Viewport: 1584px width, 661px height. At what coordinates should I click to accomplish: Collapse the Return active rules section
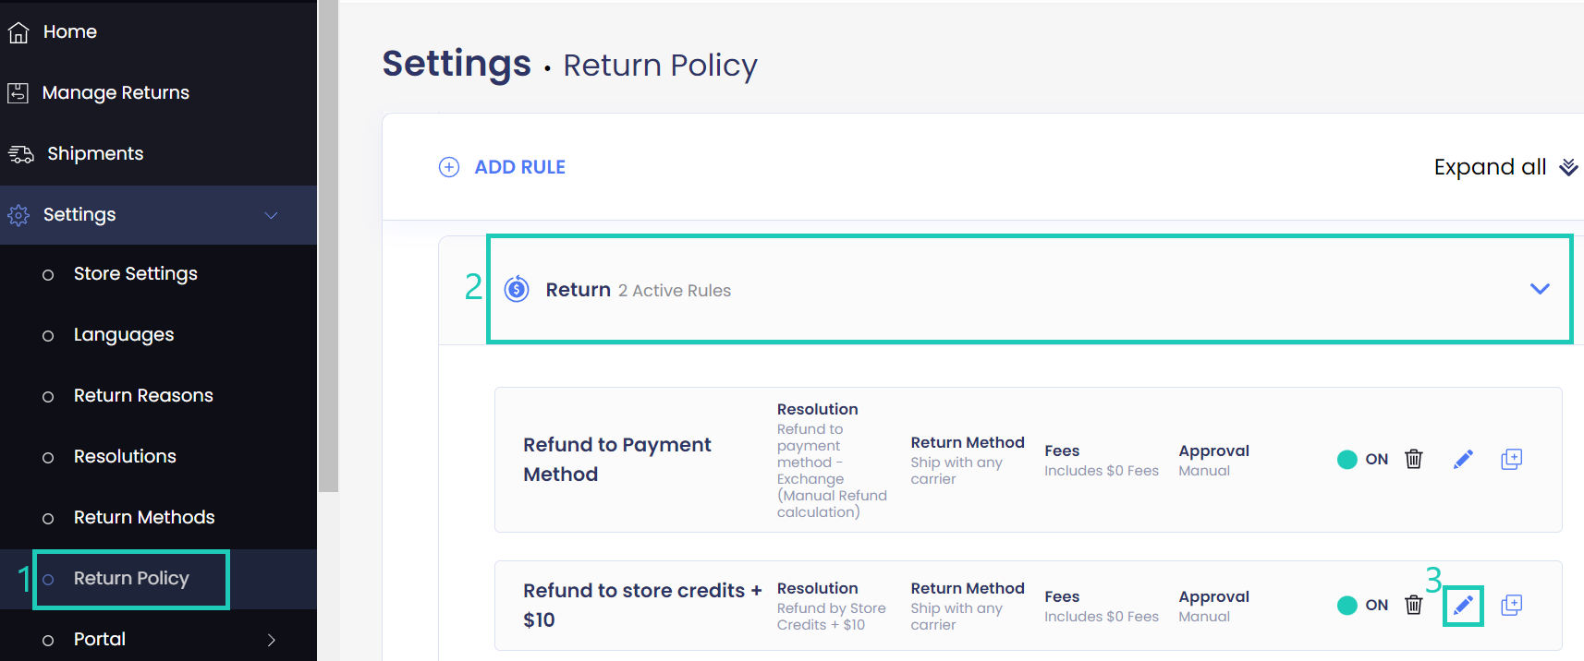1539,288
